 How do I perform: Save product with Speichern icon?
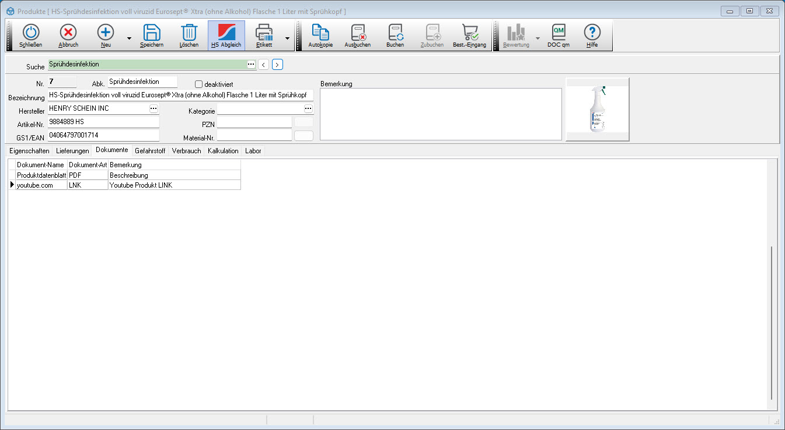coord(152,33)
